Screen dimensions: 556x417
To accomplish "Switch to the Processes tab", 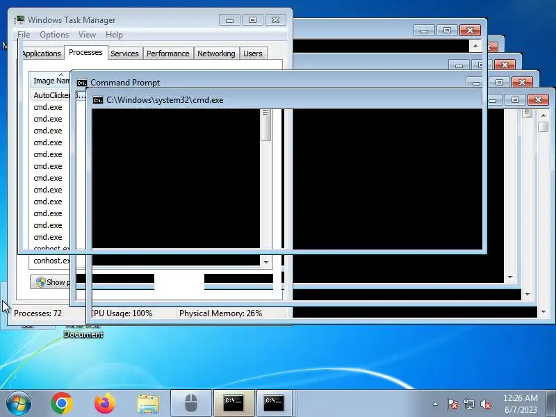I will click(85, 53).
